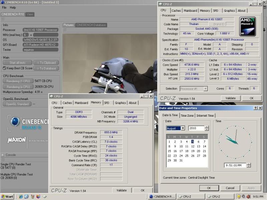Switch to the CINEBENCH taskbar button
This screenshot has height=200, width=267.
[x=162, y=197]
